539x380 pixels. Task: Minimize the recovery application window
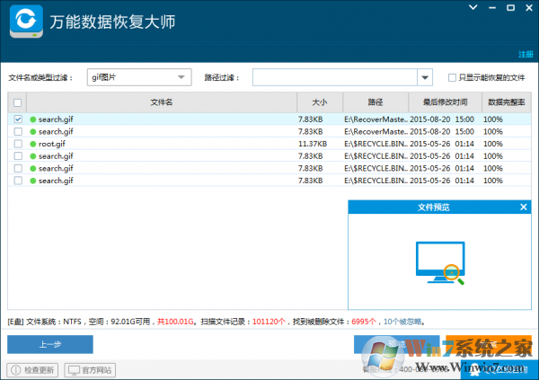[x=489, y=8]
